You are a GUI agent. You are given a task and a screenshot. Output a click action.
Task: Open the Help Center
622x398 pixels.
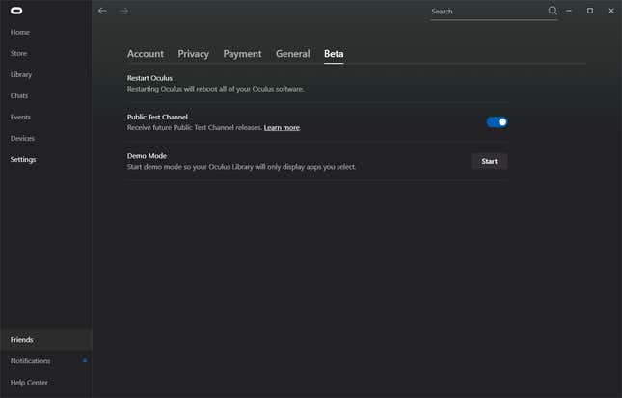click(x=29, y=383)
